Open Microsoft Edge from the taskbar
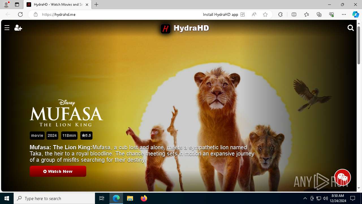Screen dimensions: 362x204 click(x=116, y=198)
